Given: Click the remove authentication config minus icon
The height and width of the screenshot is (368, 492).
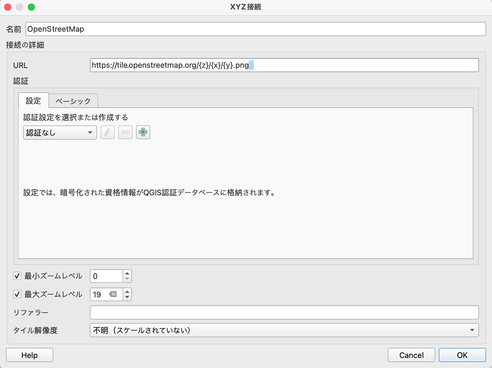Looking at the screenshot, I should (x=125, y=132).
